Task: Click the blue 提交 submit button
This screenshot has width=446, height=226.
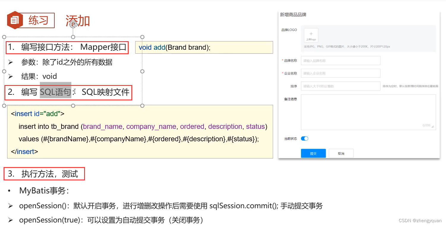Action: [313, 153]
